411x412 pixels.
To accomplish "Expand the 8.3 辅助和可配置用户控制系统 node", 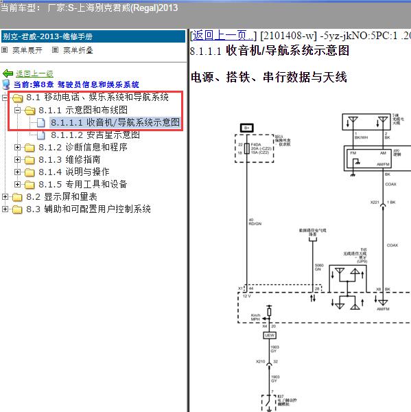I will click(5, 209).
